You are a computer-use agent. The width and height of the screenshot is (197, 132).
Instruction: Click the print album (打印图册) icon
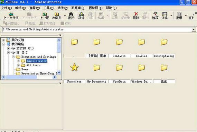[47, 24]
